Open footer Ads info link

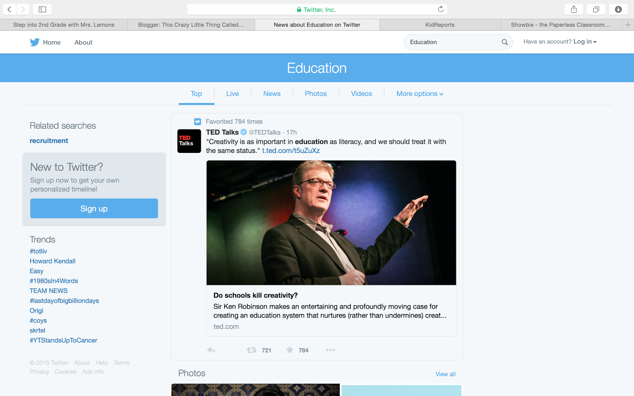tap(93, 372)
